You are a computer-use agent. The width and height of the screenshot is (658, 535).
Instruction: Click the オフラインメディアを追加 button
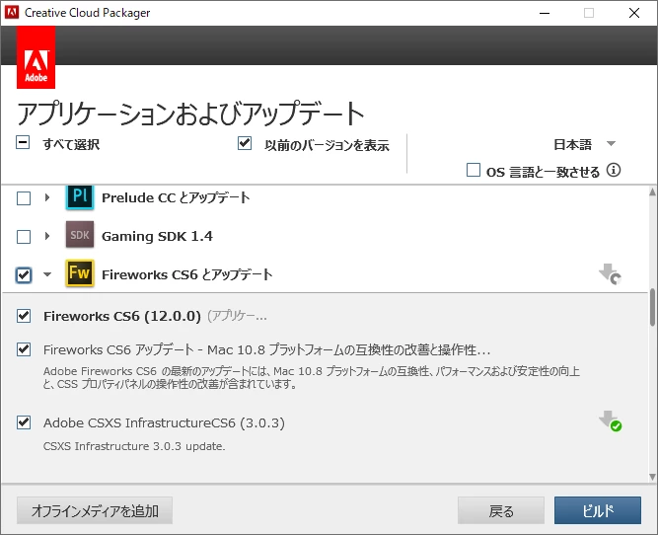(x=95, y=510)
